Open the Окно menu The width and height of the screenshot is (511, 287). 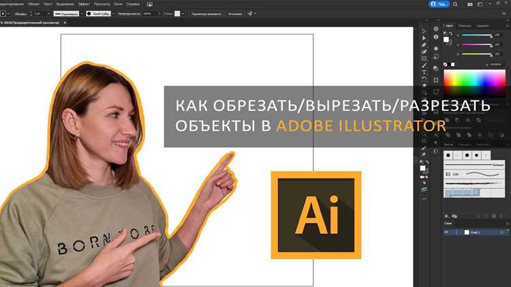pos(118,4)
